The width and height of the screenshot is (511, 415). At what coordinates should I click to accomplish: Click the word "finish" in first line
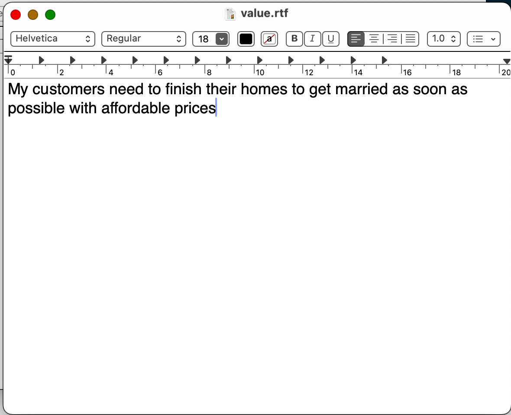(184, 89)
